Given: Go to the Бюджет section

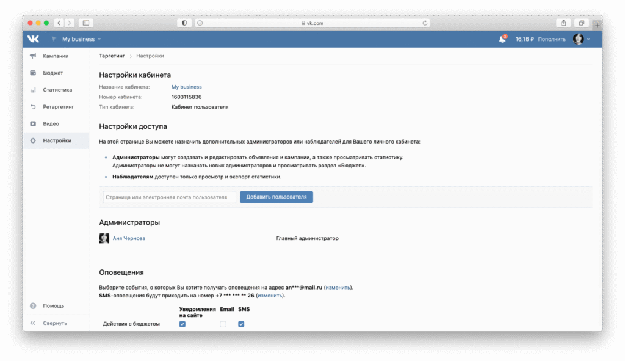Looking at the screenshot, I should point(52,73).
